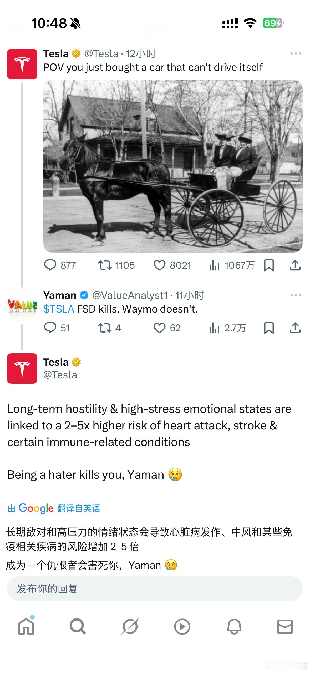Open the $TSLA cashtag link

(59, 309)
